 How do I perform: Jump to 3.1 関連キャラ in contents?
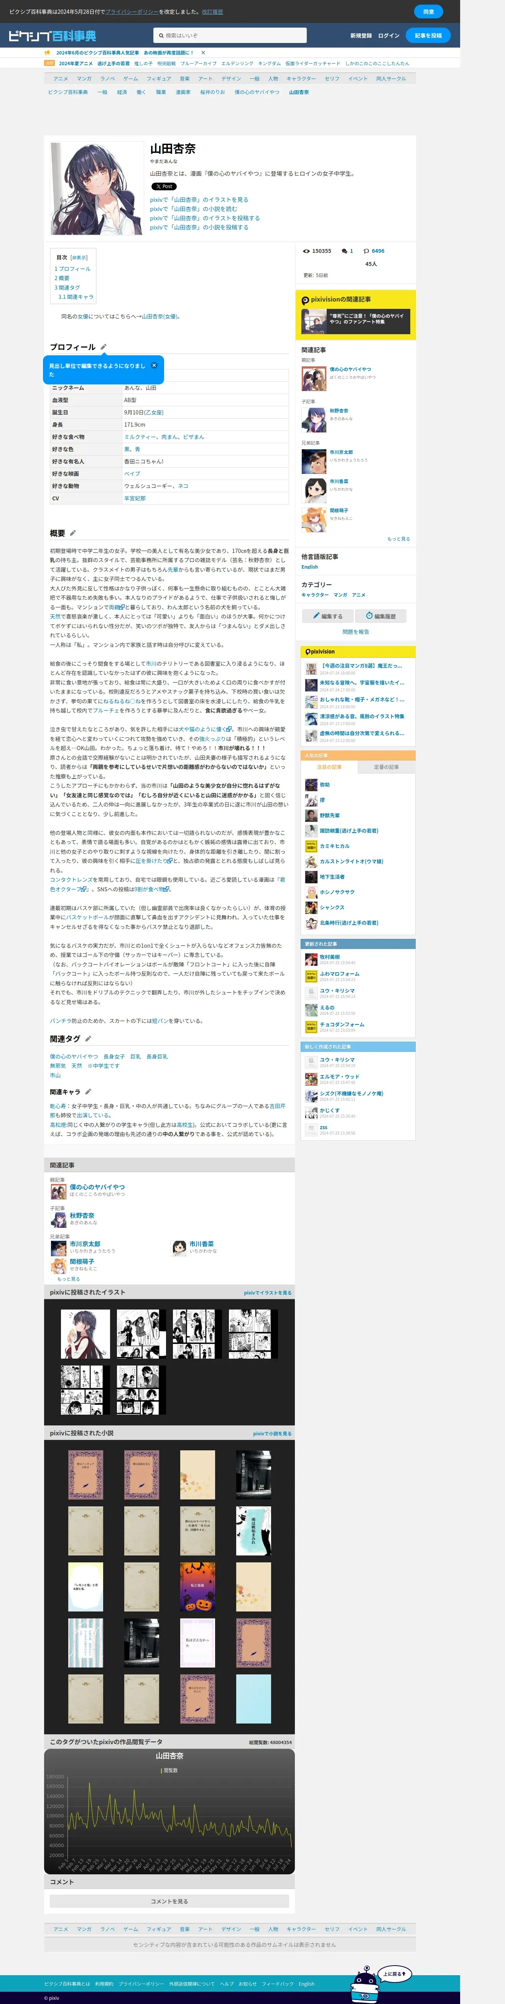76,297
